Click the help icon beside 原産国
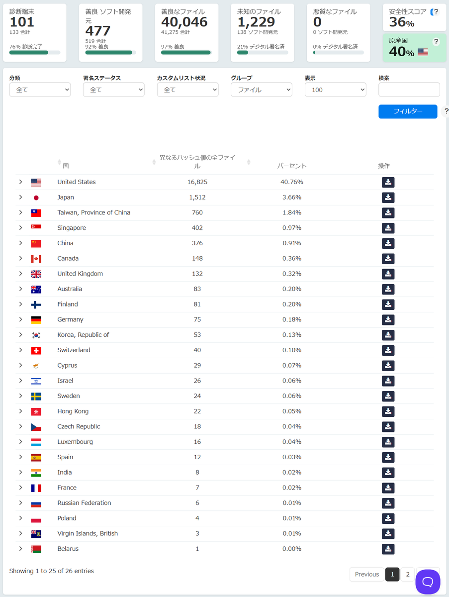The width and height of the screenshot is (449, 597). click(x=436, y=42)
